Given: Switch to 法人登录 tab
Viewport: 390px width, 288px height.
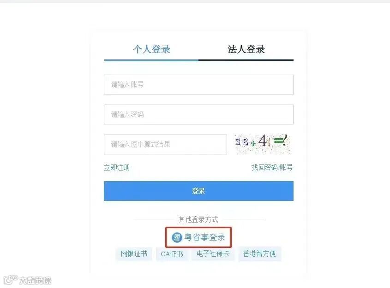Looking at the screenshot, I should point(246,49).
